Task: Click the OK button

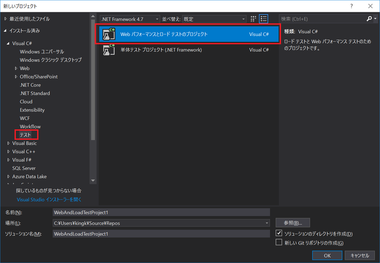Action: (x=327, y=255)
